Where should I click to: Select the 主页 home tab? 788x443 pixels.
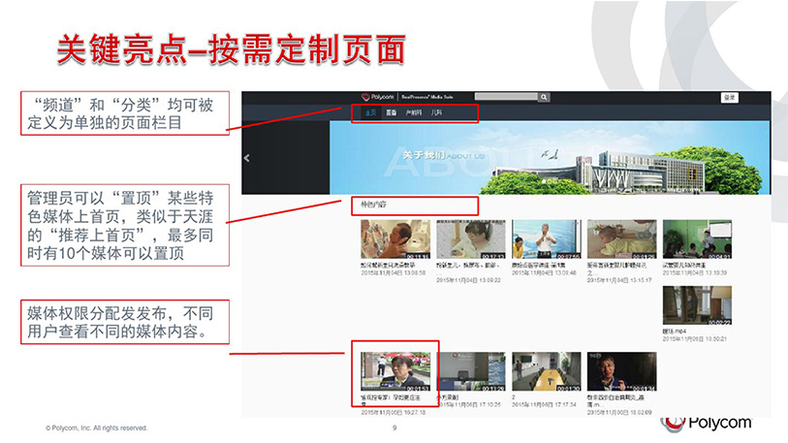tap(370, 113)
